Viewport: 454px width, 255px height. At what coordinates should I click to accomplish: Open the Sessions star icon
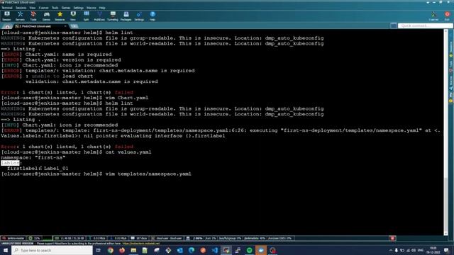(60, 16)
